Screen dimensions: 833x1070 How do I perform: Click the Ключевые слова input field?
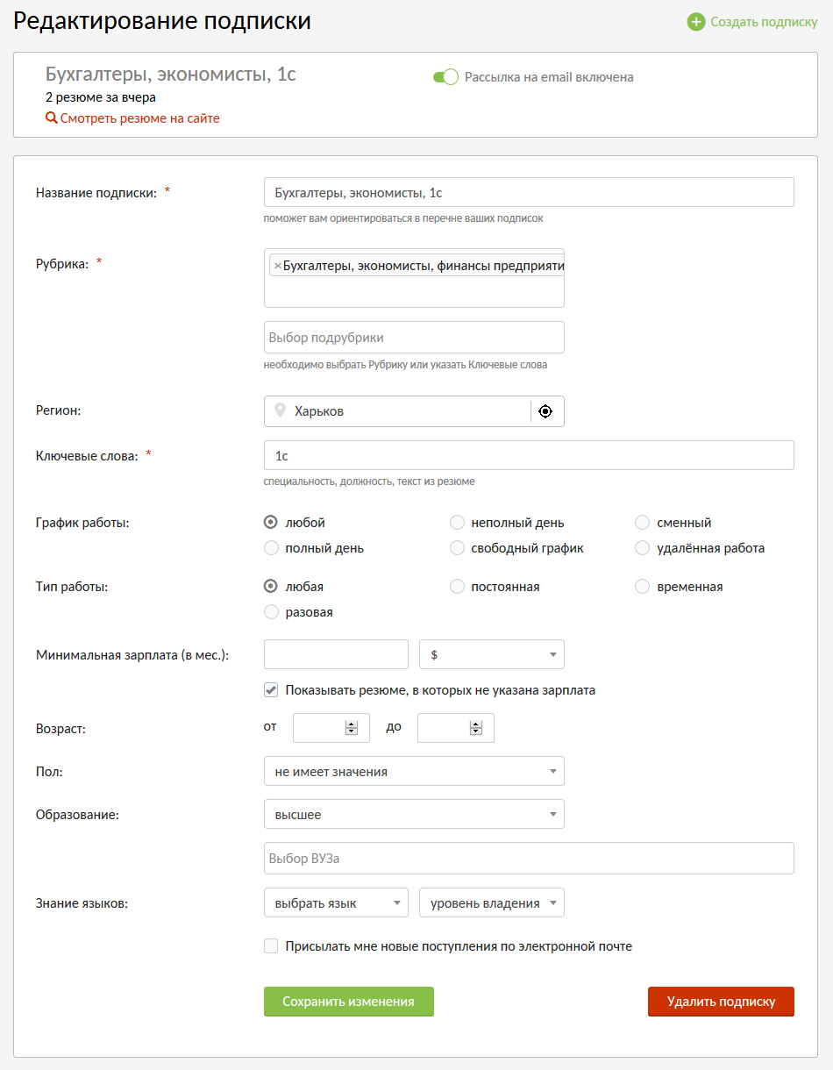click(x=529, y=456)
